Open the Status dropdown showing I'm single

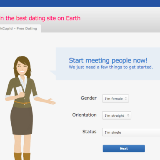tap(131, 132)
